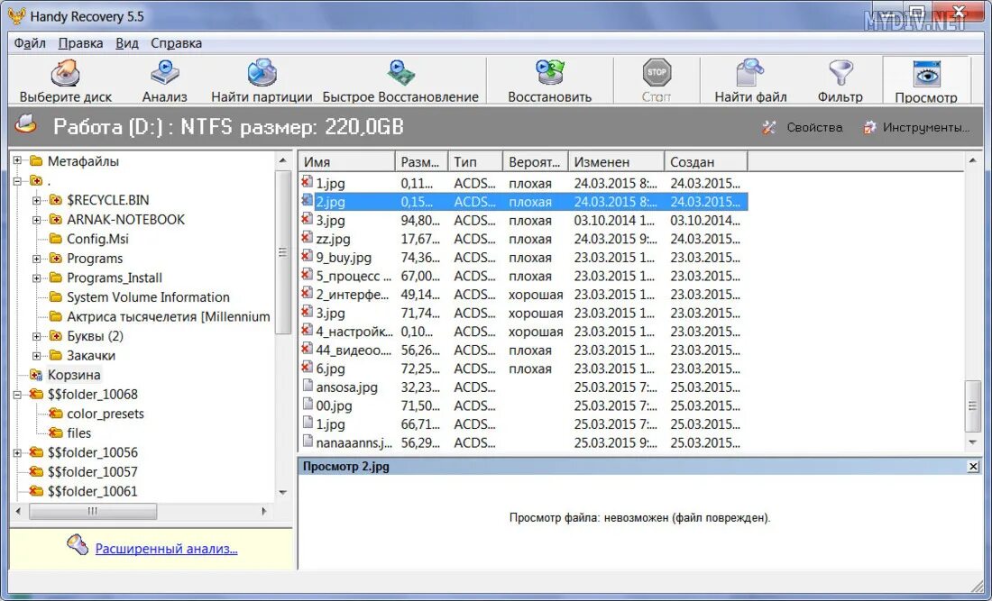Close the Просмотр 2.jpg preview panel
Image resolution: width=992 pixels, height=601 pixels.
[973, 467]
